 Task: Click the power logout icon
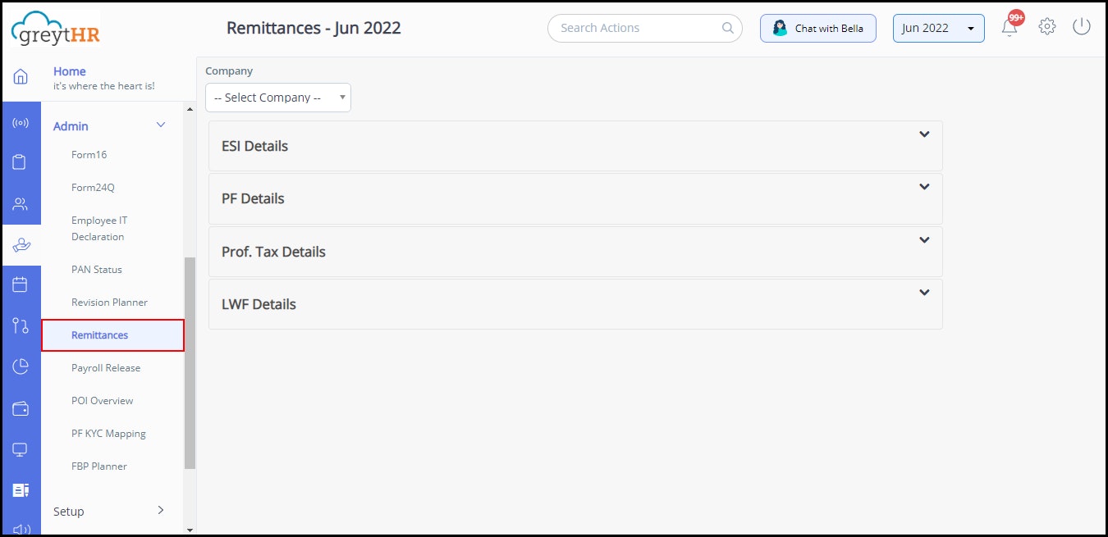[1082, 27]
